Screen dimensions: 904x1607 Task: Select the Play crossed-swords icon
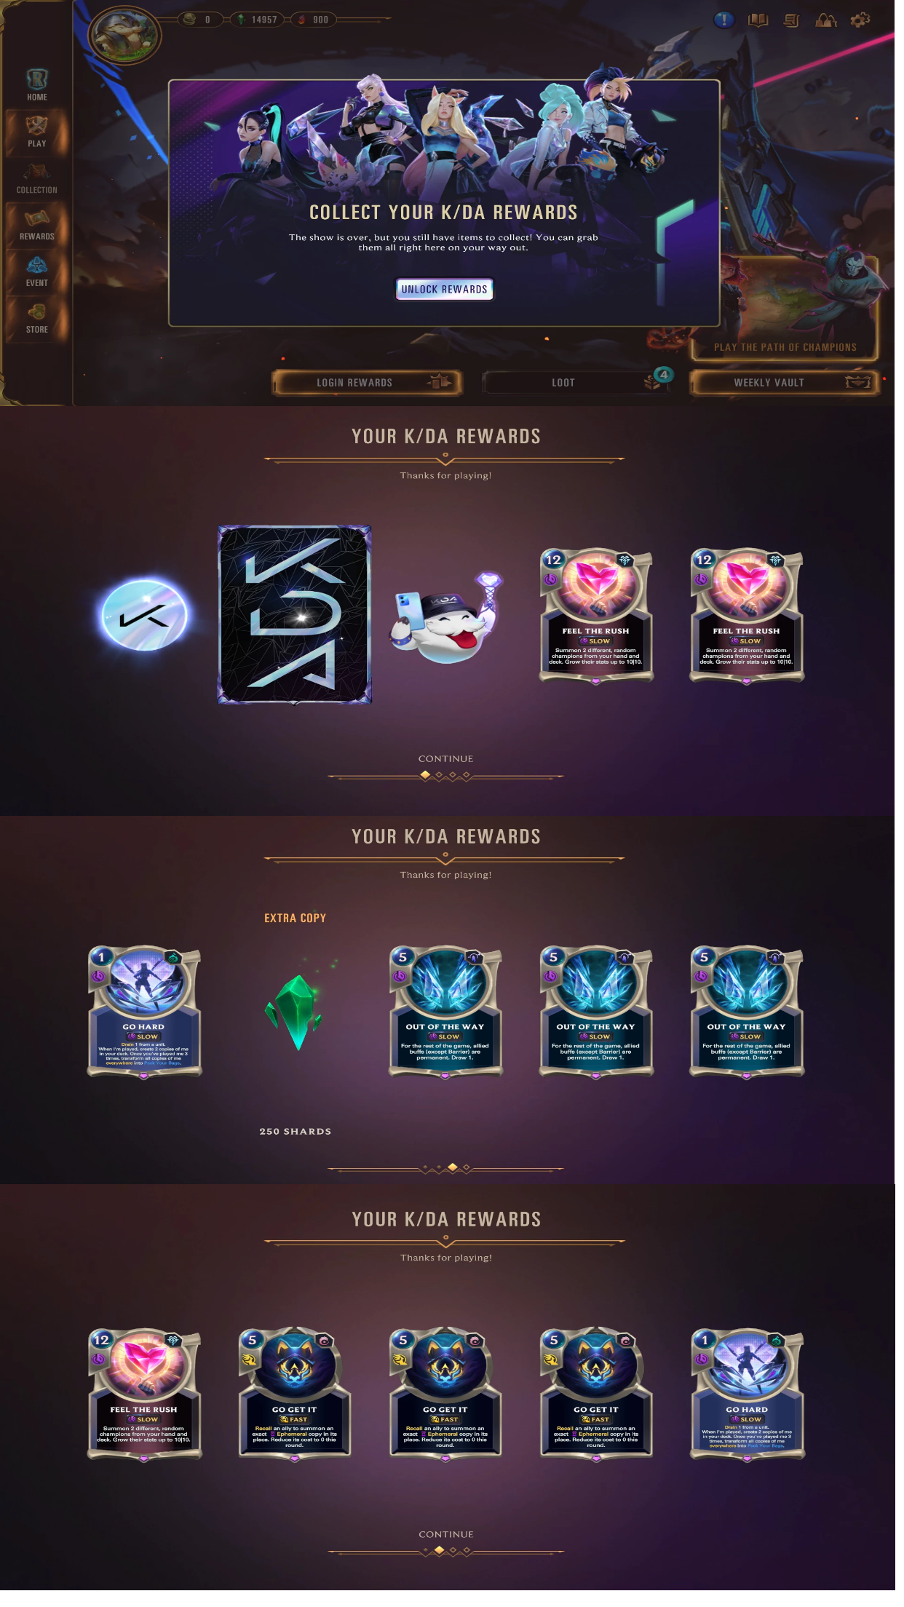pos(36,132)
